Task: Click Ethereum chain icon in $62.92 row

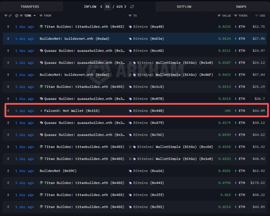Action: [8, 171]
